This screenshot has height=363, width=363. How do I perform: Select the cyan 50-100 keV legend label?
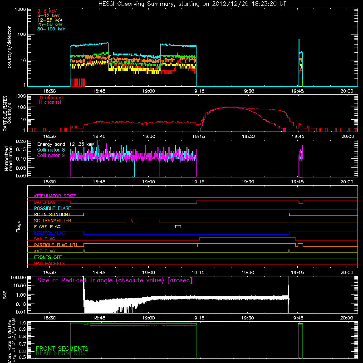pyautogui.click(x=51, y=29)
